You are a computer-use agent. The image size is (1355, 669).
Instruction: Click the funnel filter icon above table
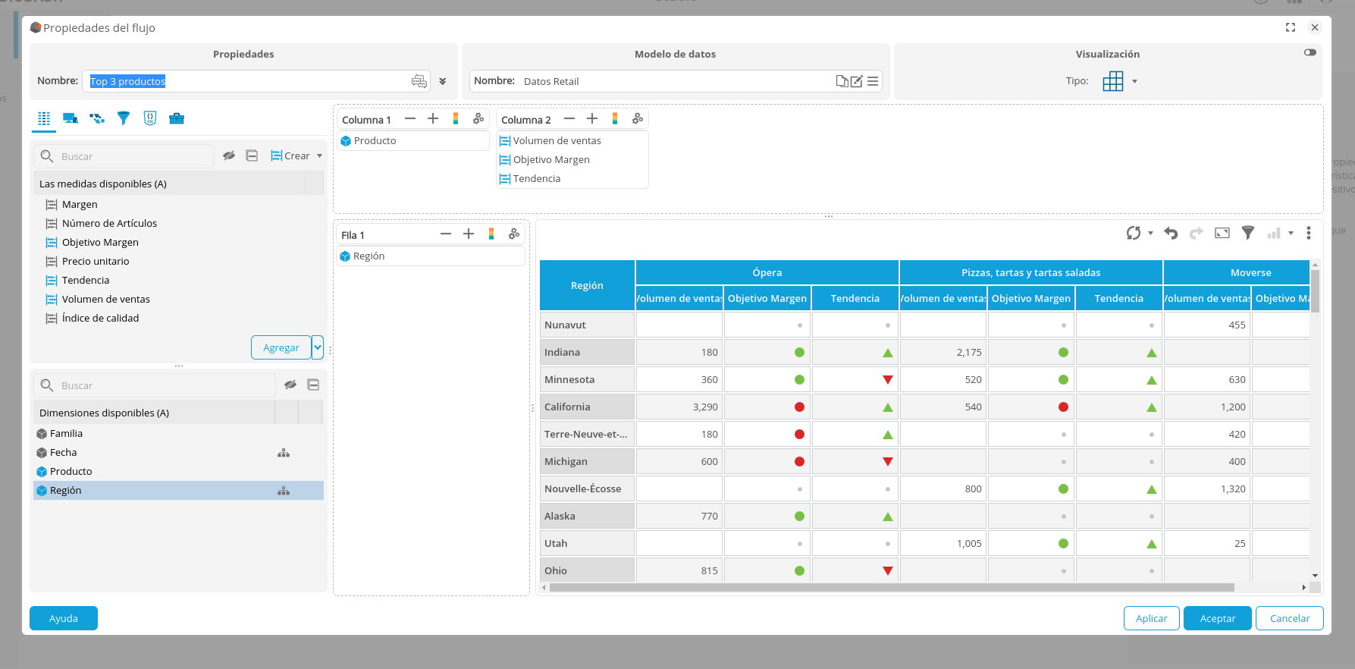[1247, 234]
